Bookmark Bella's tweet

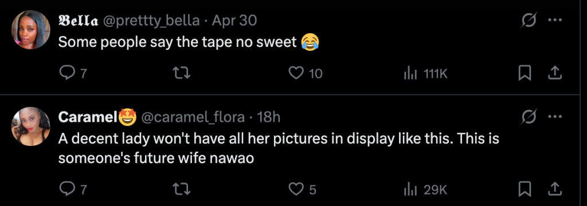point(525,74)
